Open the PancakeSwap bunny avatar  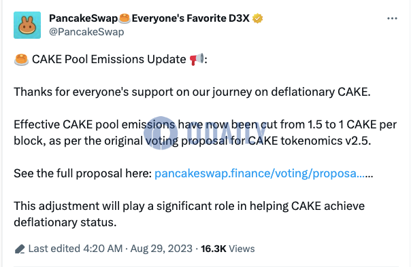click(x=27, y=25)
